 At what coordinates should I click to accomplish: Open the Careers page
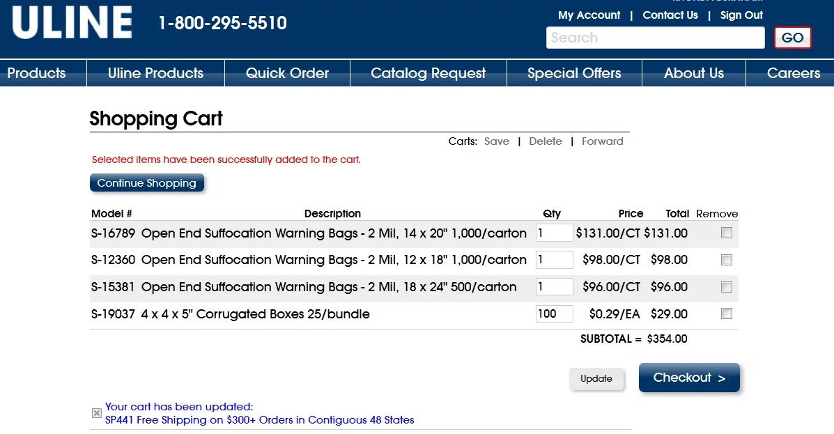tap(793, 73)
